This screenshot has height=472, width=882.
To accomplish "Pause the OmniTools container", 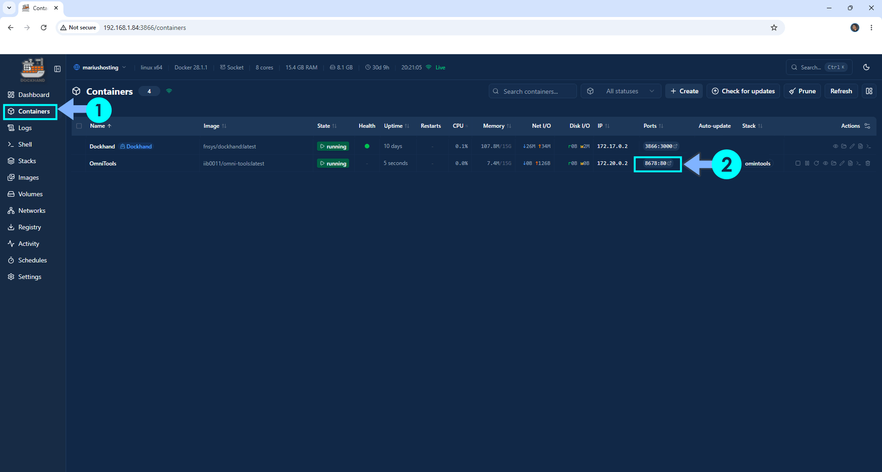I will tap(807, 163).
